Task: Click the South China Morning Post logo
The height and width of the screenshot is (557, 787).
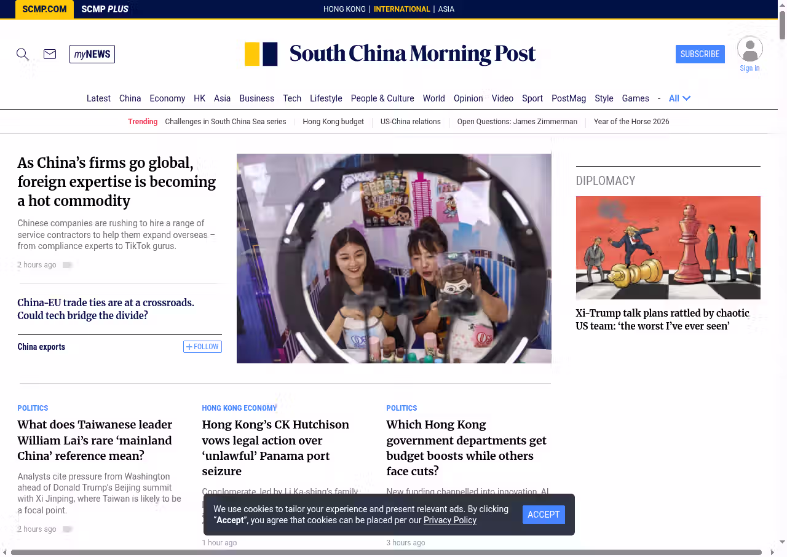Action: click(x=390, y=54)
